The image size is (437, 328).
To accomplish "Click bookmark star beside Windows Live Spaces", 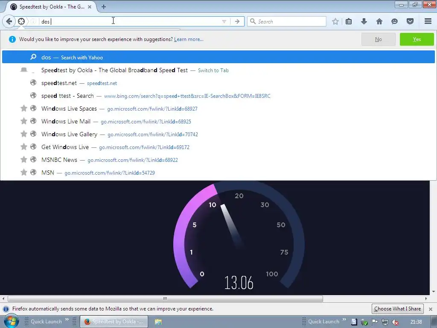I will point(24,108).
